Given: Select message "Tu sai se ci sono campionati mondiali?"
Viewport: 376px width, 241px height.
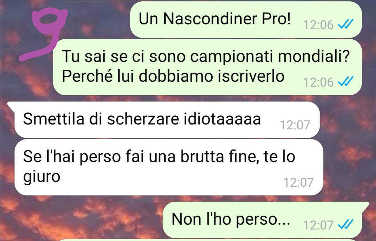Looking at the screenshot, I should tap(207, 67).
